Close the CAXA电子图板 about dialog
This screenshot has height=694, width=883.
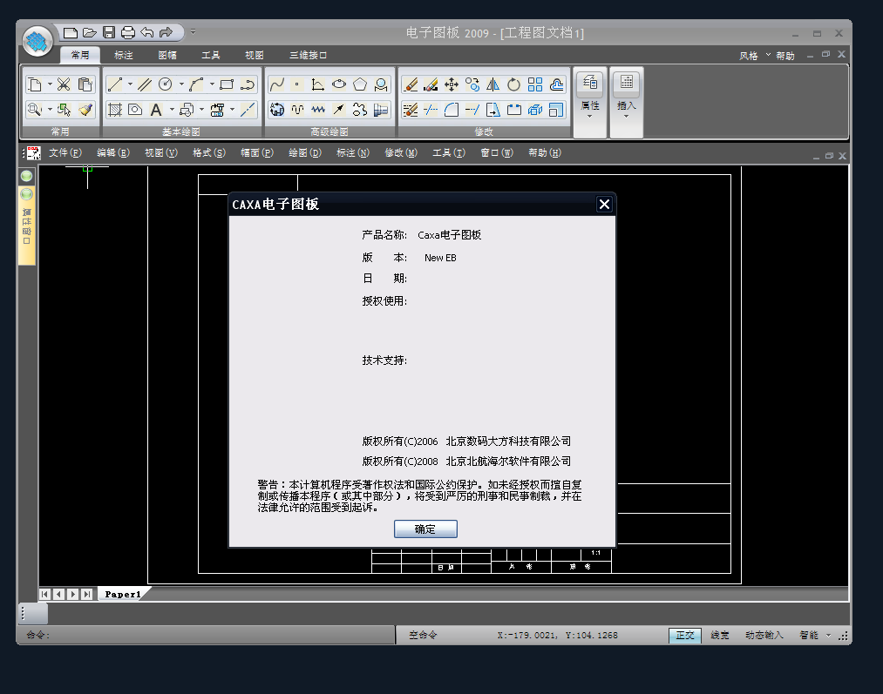pos(604,204)
